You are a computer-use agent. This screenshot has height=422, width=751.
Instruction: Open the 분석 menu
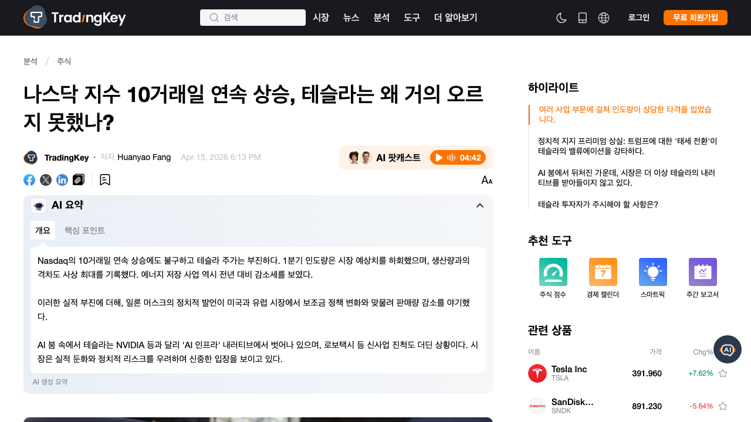click(381, 18)
